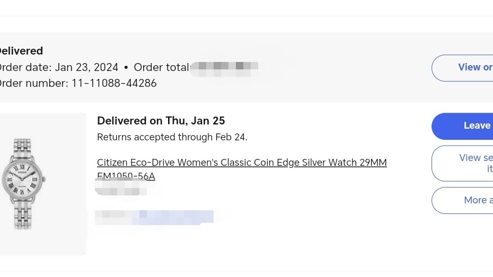The width and height of the screenshot is (493, 277).
Task: Click the order date Jan 23, 2024
Action: tap(87, 67)
